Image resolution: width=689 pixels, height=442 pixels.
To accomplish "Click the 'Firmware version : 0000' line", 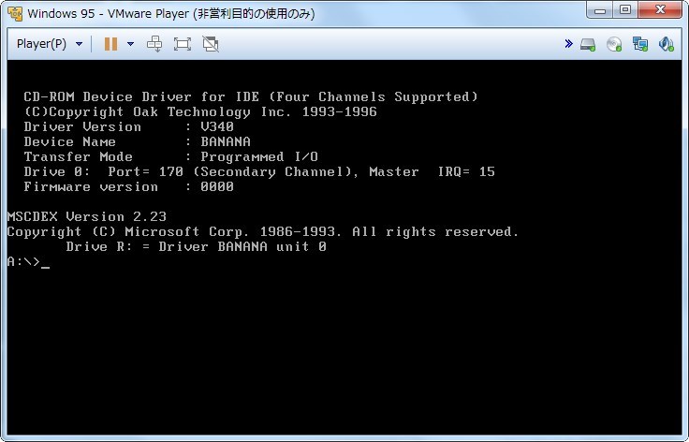I will click(129, 186).
